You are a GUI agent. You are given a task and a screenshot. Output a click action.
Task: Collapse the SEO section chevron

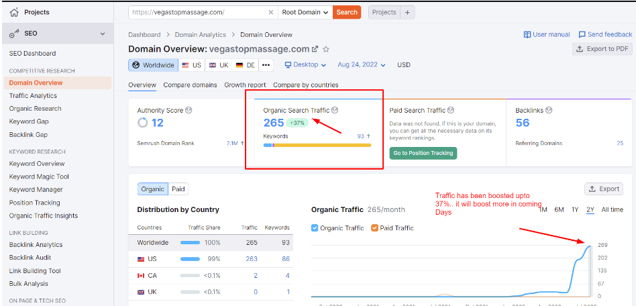[x=103, y=34]
